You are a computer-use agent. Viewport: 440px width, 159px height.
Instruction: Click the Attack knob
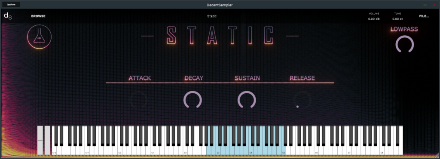click(x=140, y=100)
